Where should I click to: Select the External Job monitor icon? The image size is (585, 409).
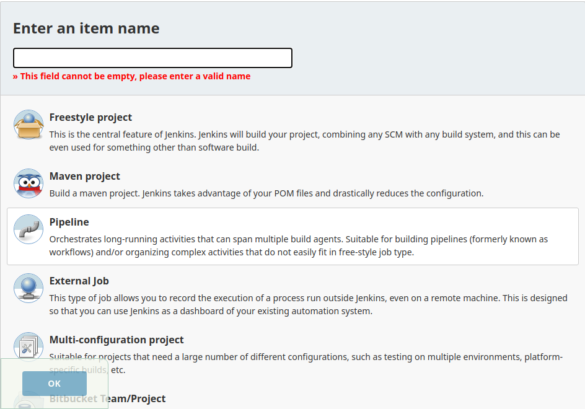(x=29, y=288)
